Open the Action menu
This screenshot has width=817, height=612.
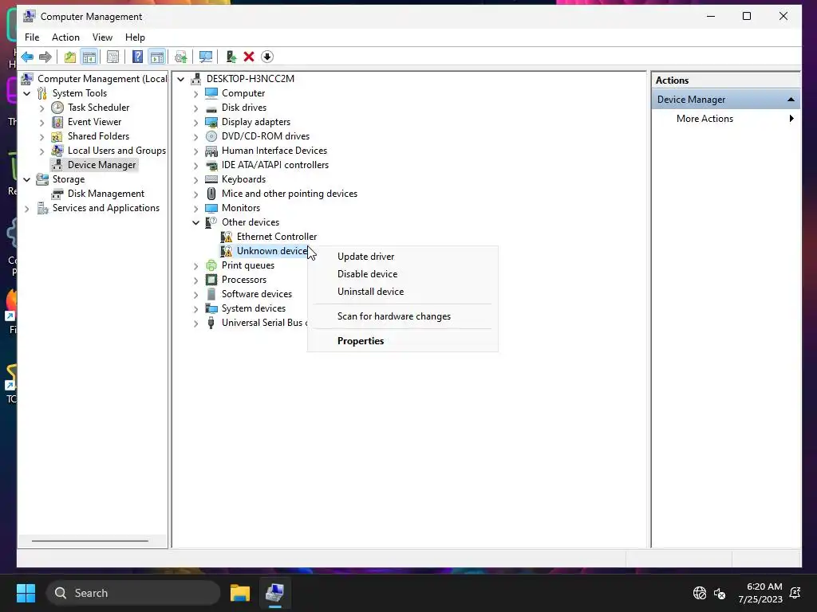[x=65, y=37]
